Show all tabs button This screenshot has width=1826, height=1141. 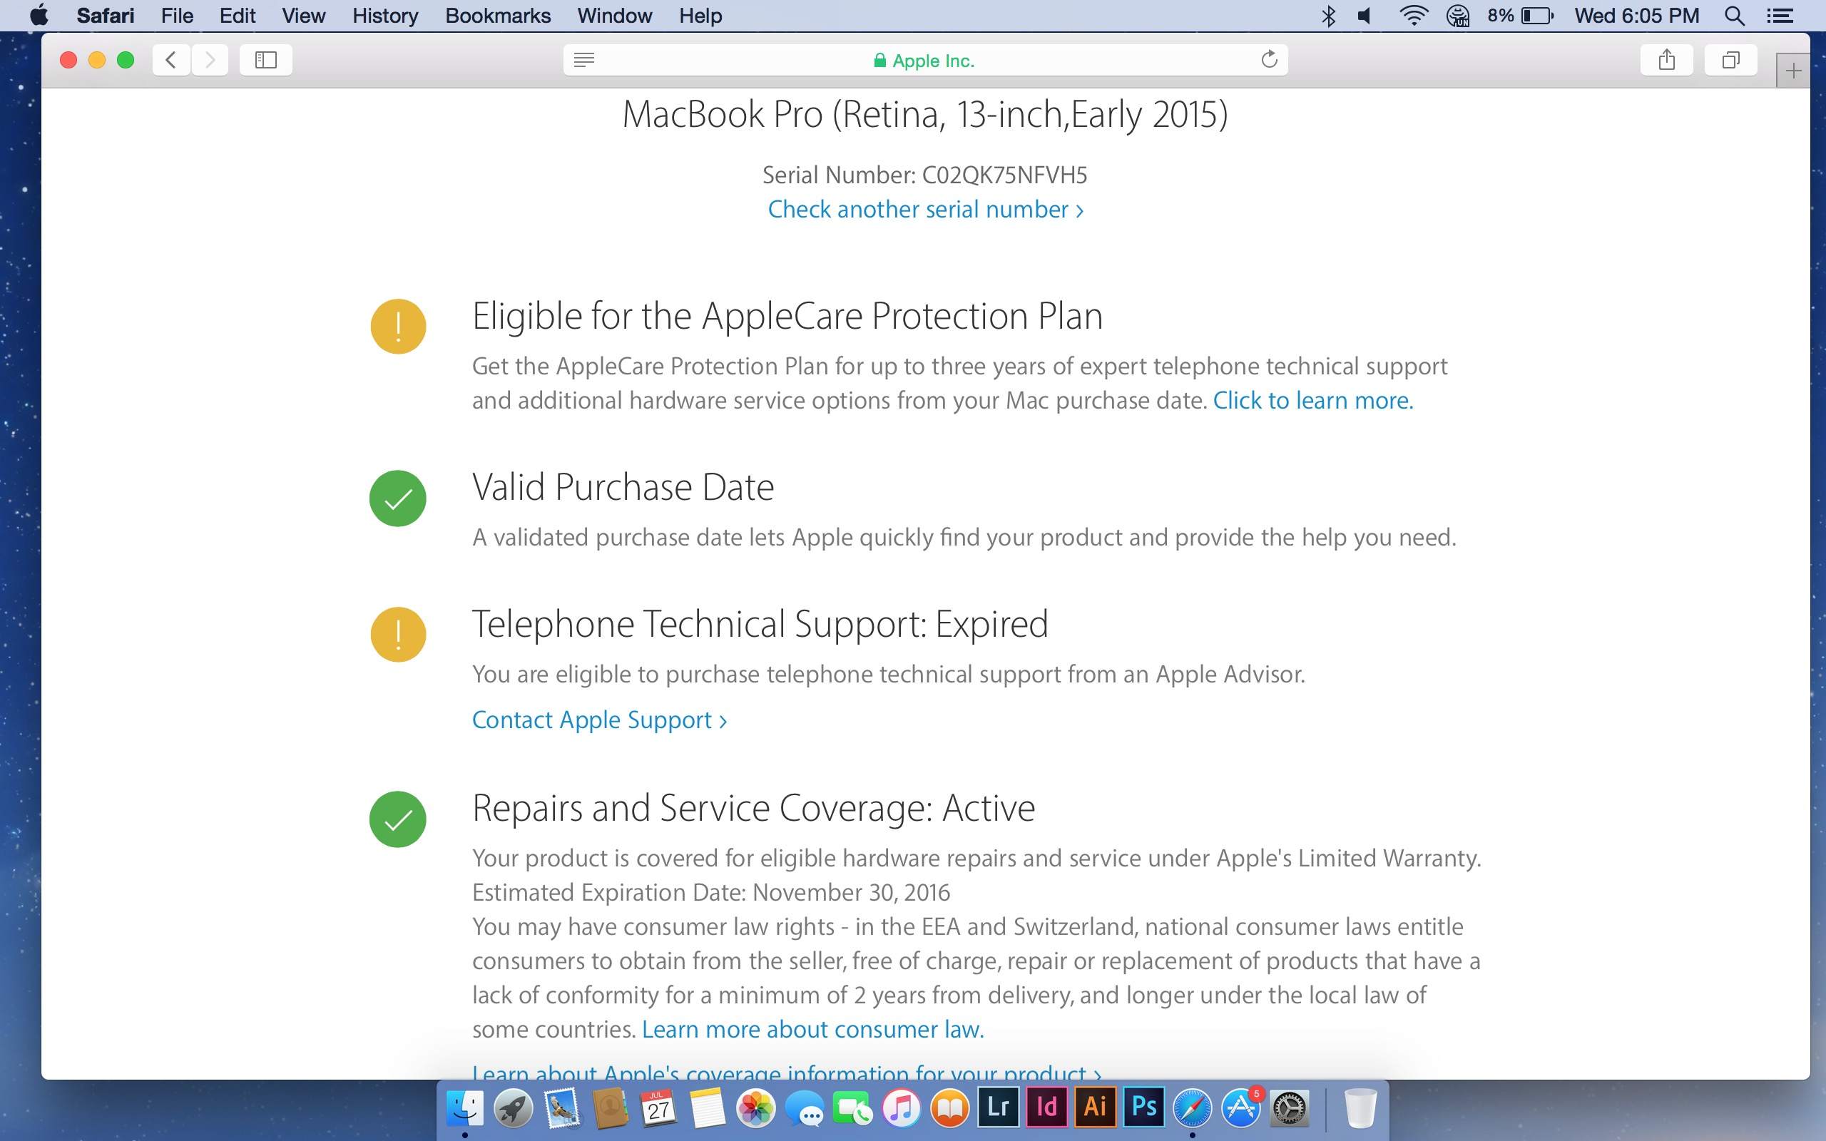1731,60
